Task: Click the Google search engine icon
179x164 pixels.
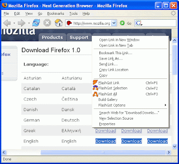Action: [138, 23]
